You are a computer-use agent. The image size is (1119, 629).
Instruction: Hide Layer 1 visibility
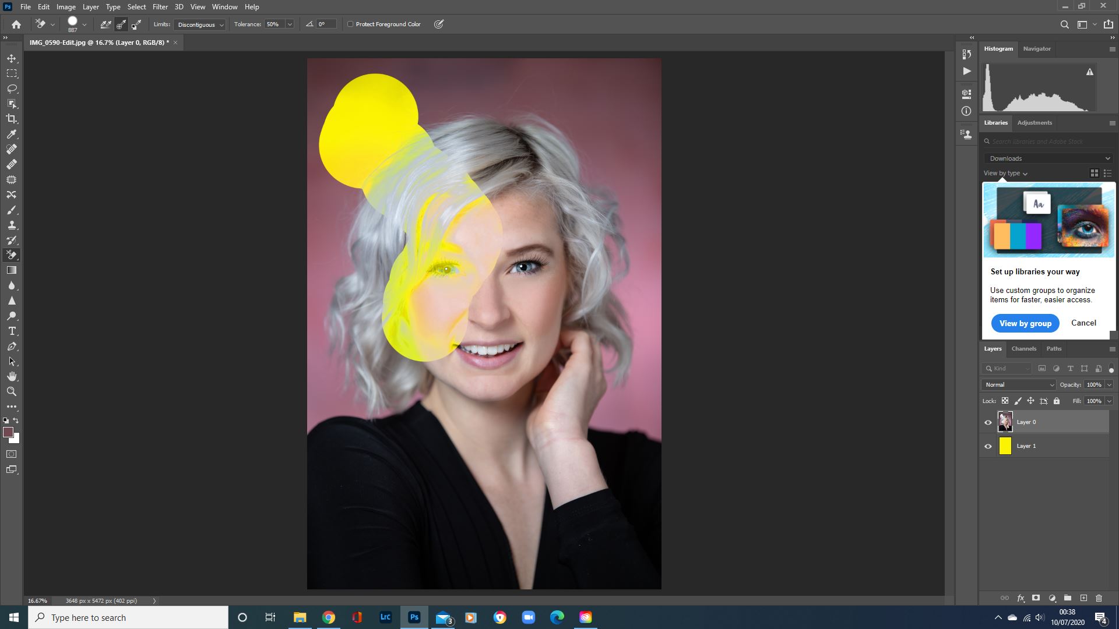(x=988, y=446)
